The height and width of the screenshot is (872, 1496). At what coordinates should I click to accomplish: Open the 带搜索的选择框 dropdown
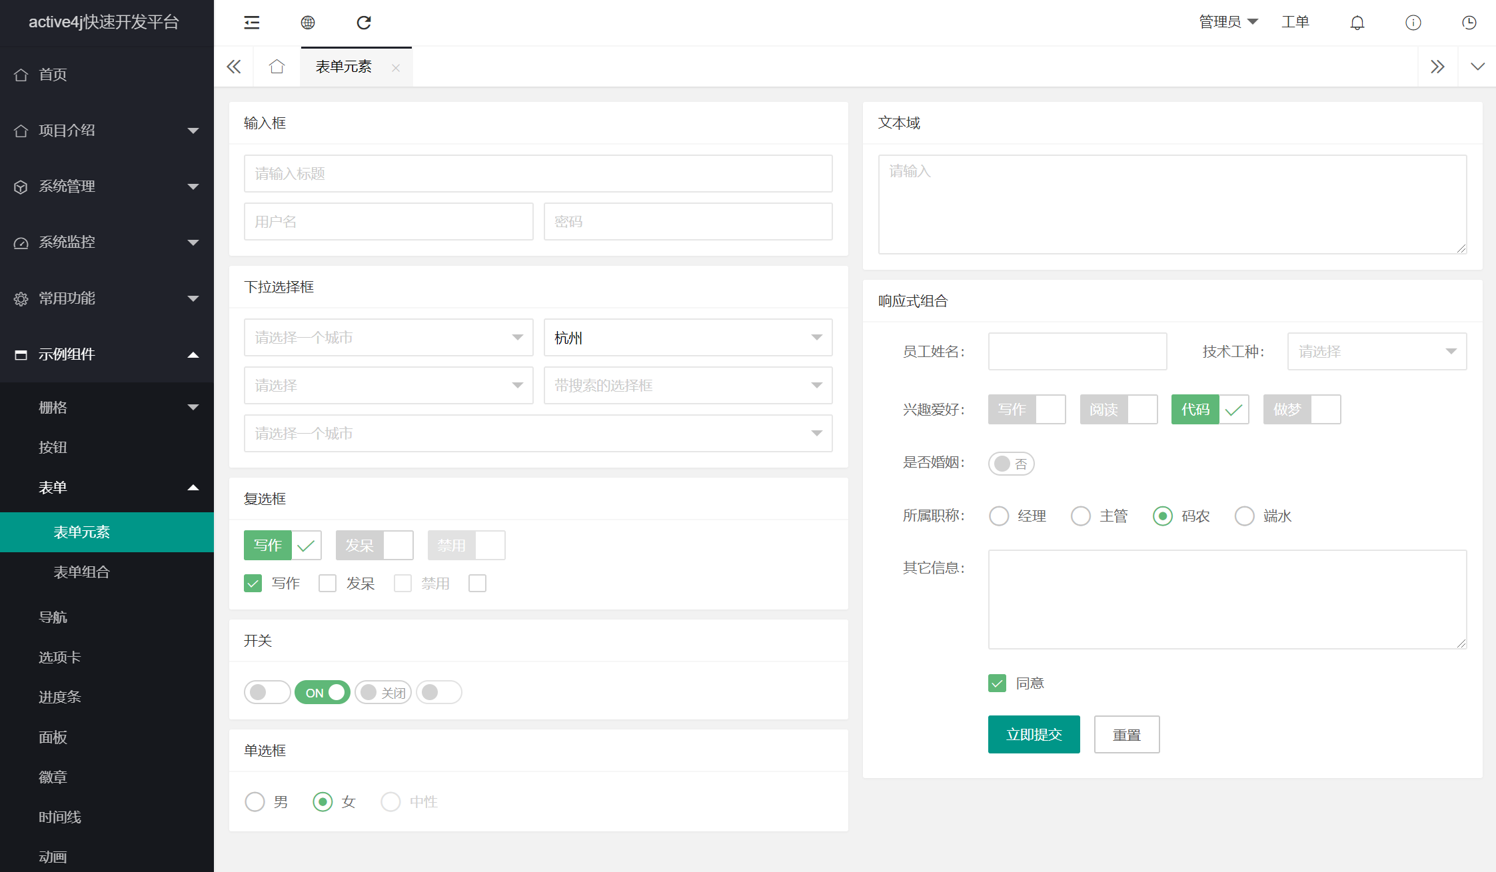[x=688, y=386]
